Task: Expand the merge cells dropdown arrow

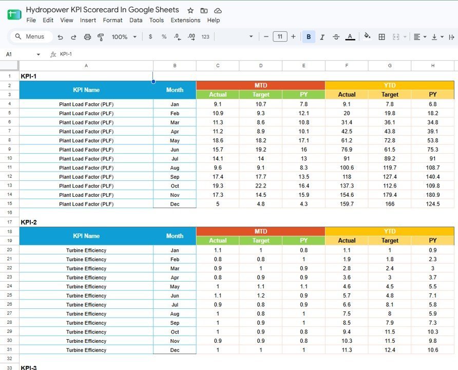Action: [x=405, y=37]
